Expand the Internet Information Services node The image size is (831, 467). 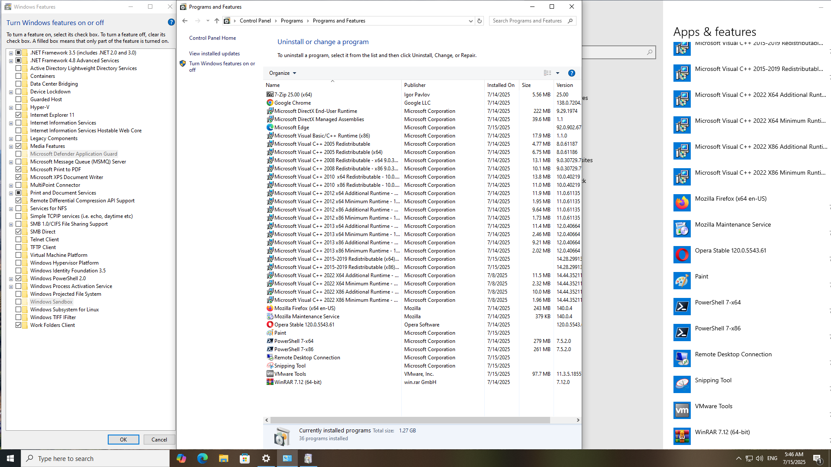pos(11,123)
